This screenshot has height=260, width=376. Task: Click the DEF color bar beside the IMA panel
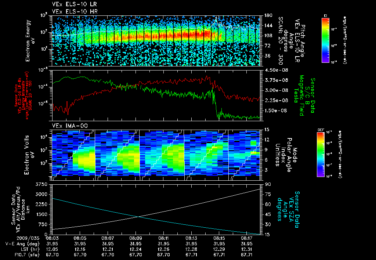321,154
